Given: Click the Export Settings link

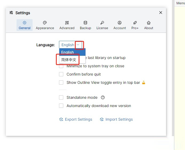Looking at the screenshot, I should [x=76, y=119].
